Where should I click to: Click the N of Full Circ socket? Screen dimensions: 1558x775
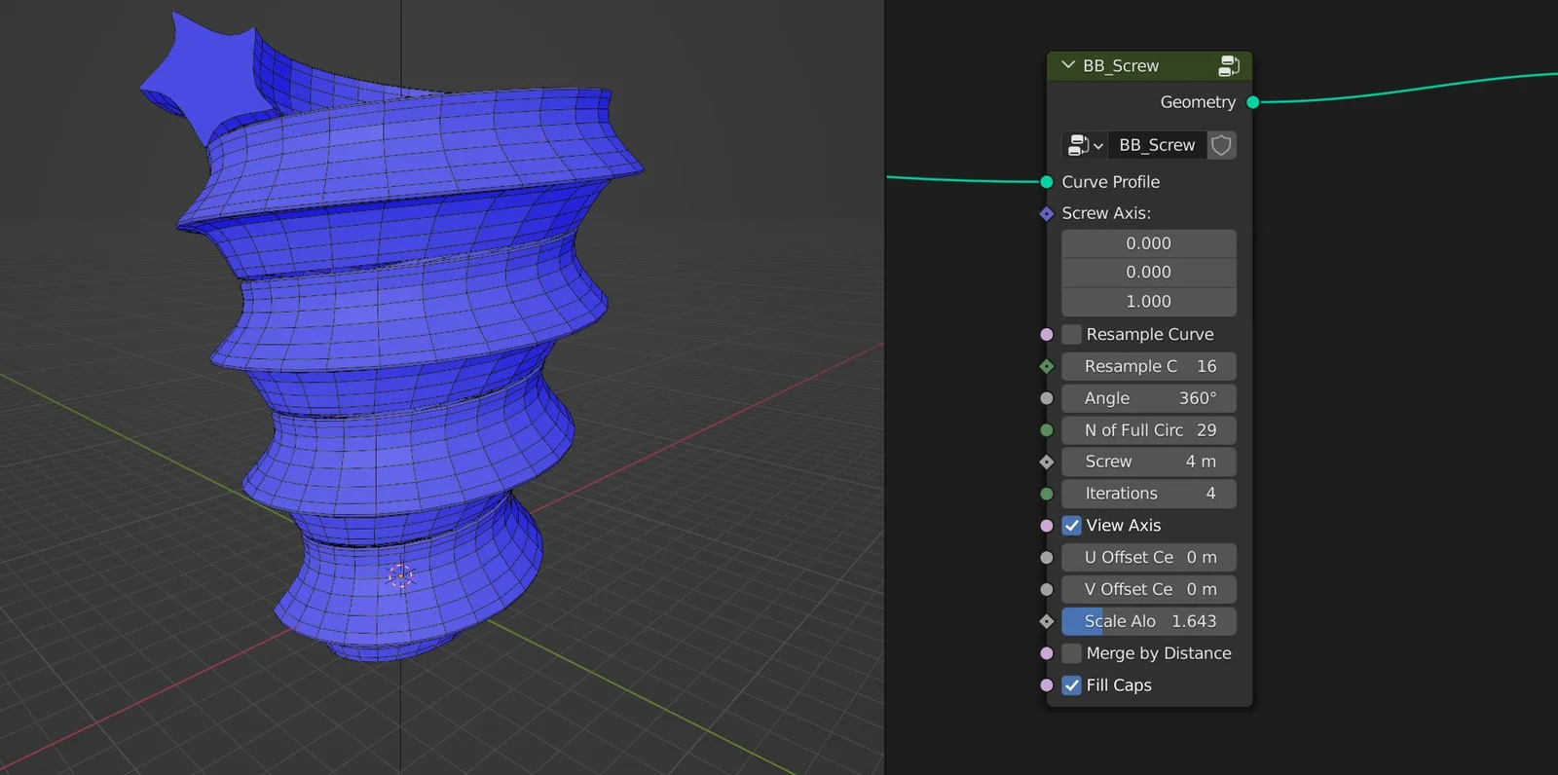pyautogui.click(x=1047, y=430)
